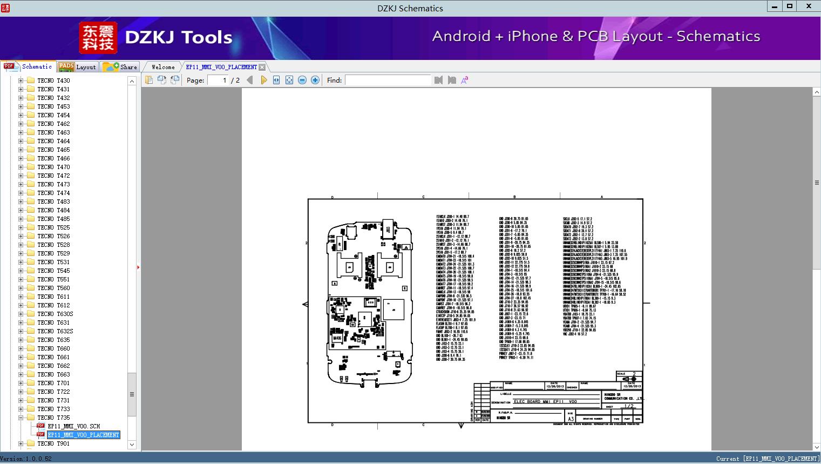
Task: Click the copy document icon
Action: point(149,80)
